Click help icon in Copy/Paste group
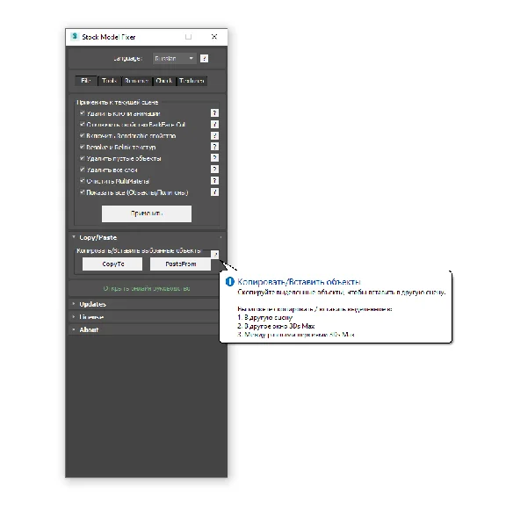The height and width of the screenshot is (506, 506). click(215, 254)
